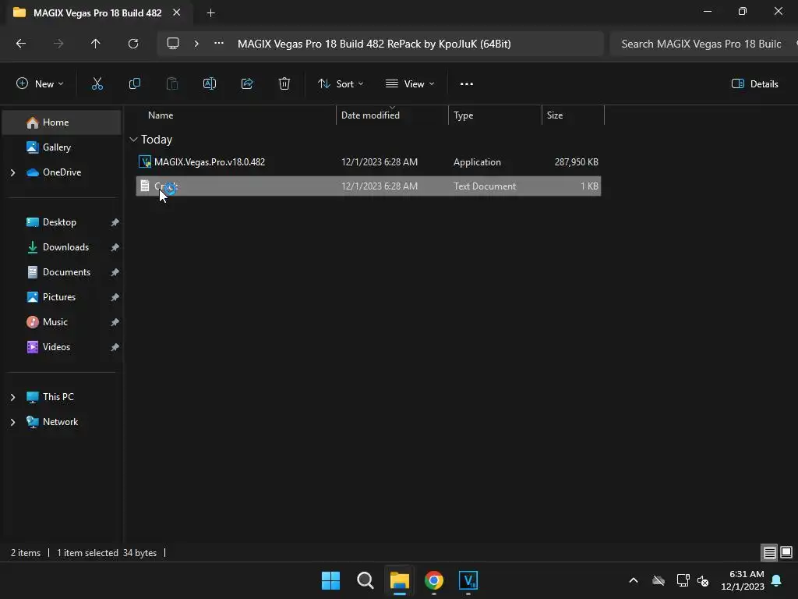
Task: Open Vegas Pro from the taskbar
Action: tap(468, 580)
